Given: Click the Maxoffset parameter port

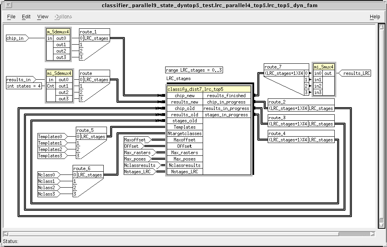Looking at the screenshot, I should 136,140.
